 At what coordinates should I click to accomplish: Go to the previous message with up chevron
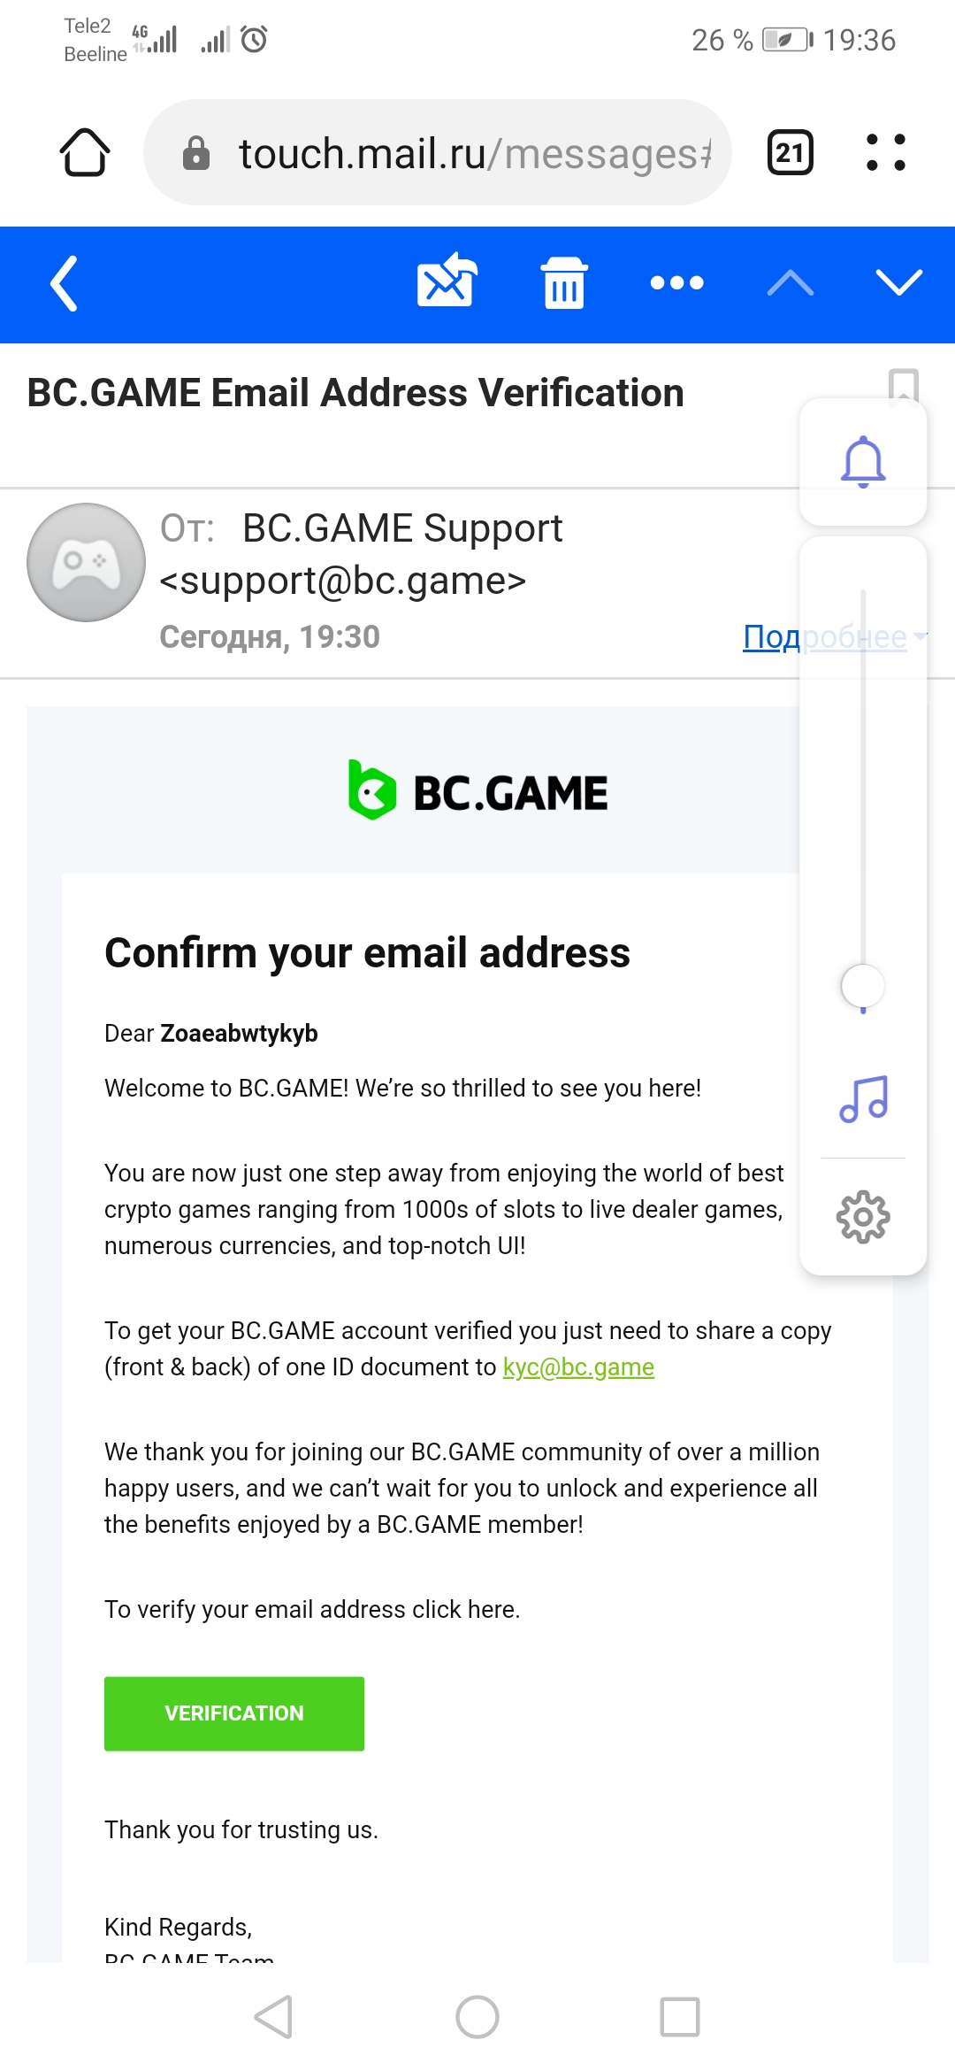pos(791,283)
